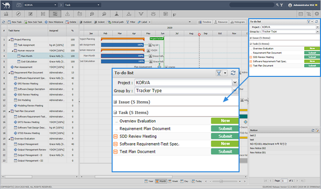
Task: Open the warning triangle risk icon
Action: pos(68,14)
